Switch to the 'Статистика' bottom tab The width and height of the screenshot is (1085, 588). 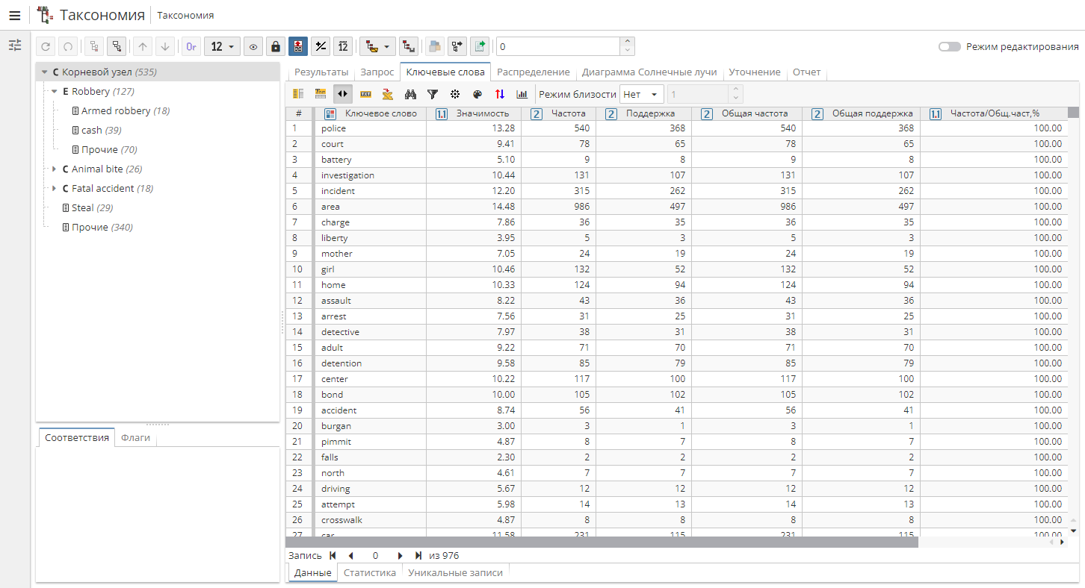(370, 572)
